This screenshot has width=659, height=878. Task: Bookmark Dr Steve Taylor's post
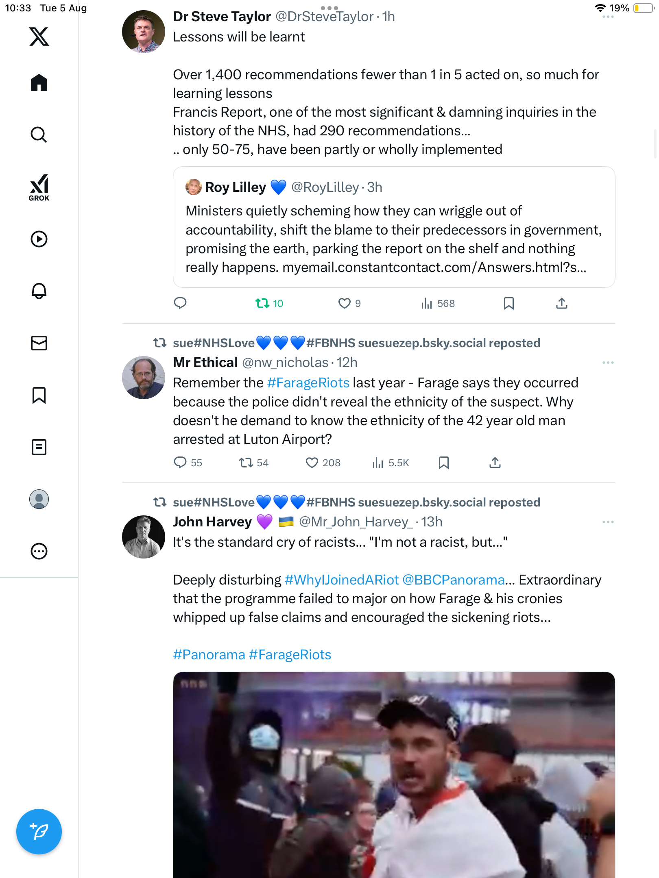click(x=508, y=303)
